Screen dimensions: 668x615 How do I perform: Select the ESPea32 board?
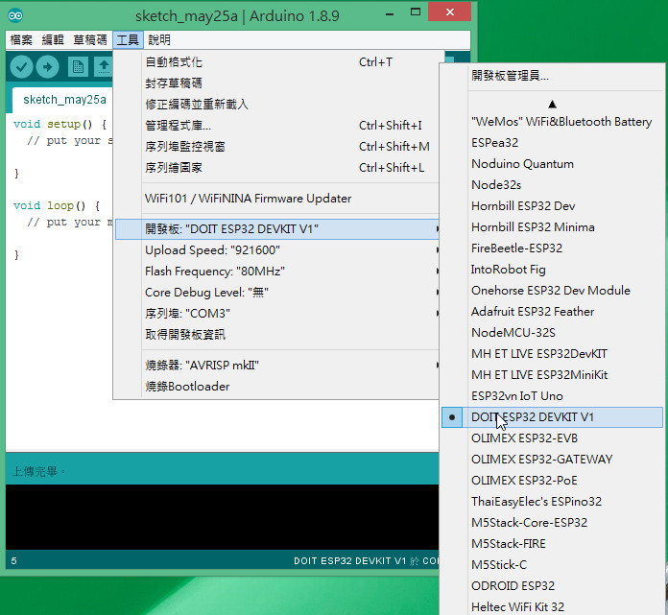[553, 143]
